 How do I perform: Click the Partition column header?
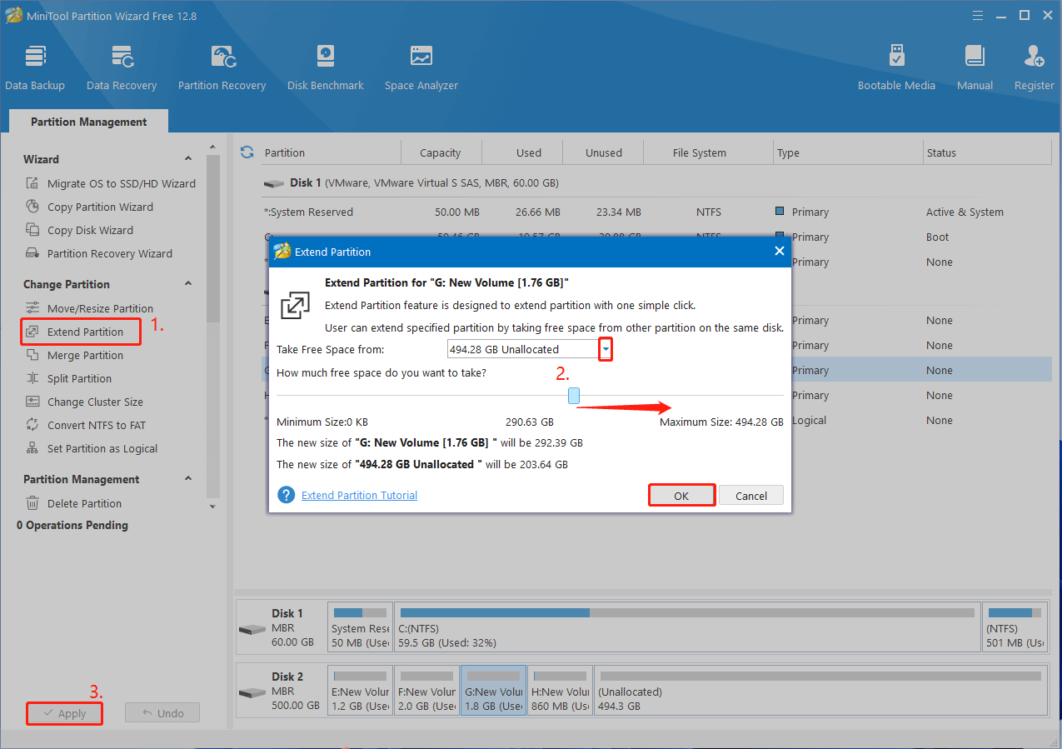coord(330,152)
